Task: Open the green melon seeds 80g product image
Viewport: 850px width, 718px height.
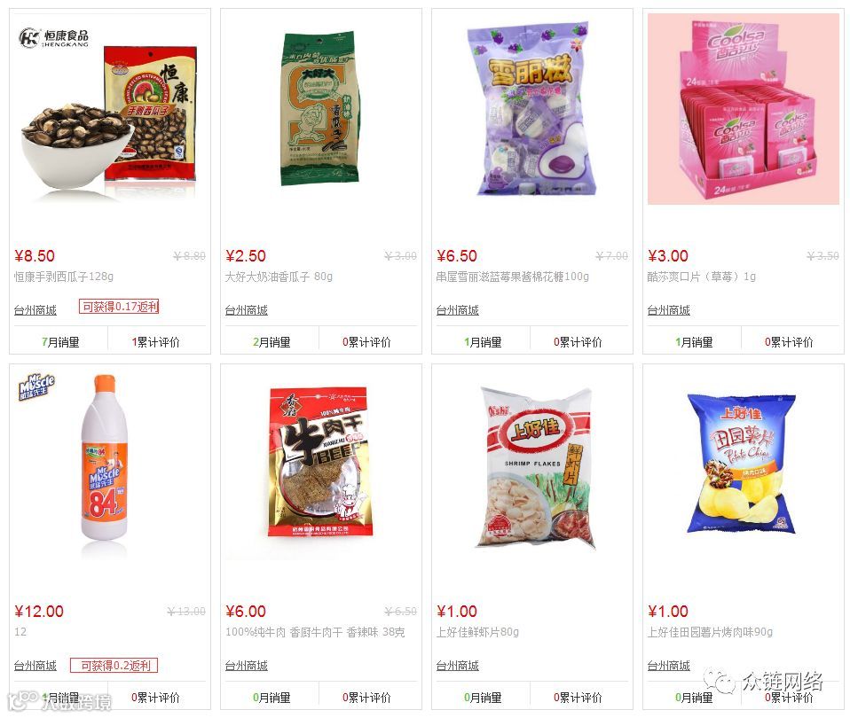Action: [x=319, y=108]
